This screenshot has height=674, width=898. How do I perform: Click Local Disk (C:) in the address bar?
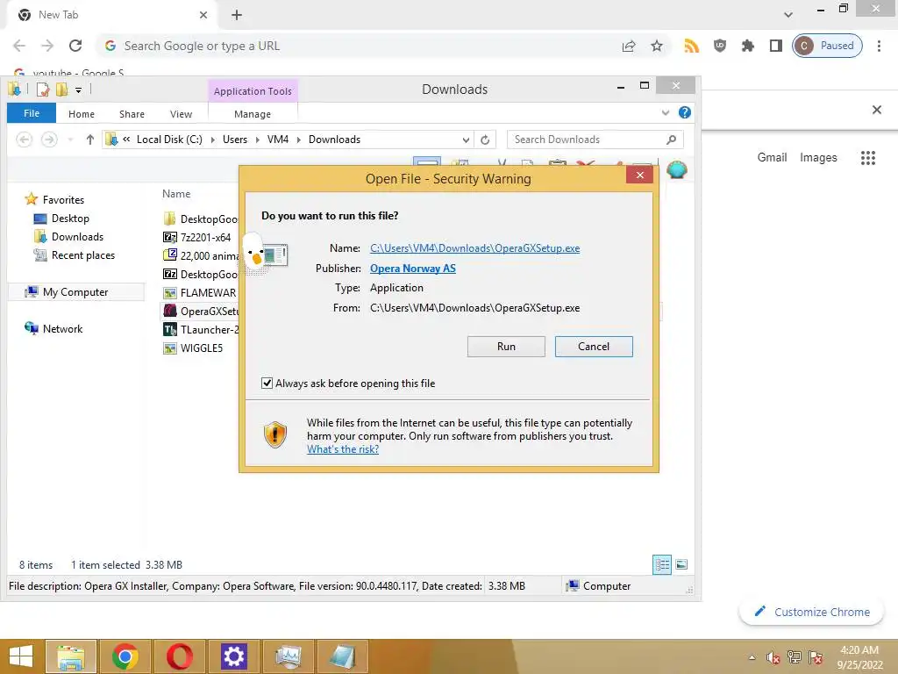coord(169,140)
